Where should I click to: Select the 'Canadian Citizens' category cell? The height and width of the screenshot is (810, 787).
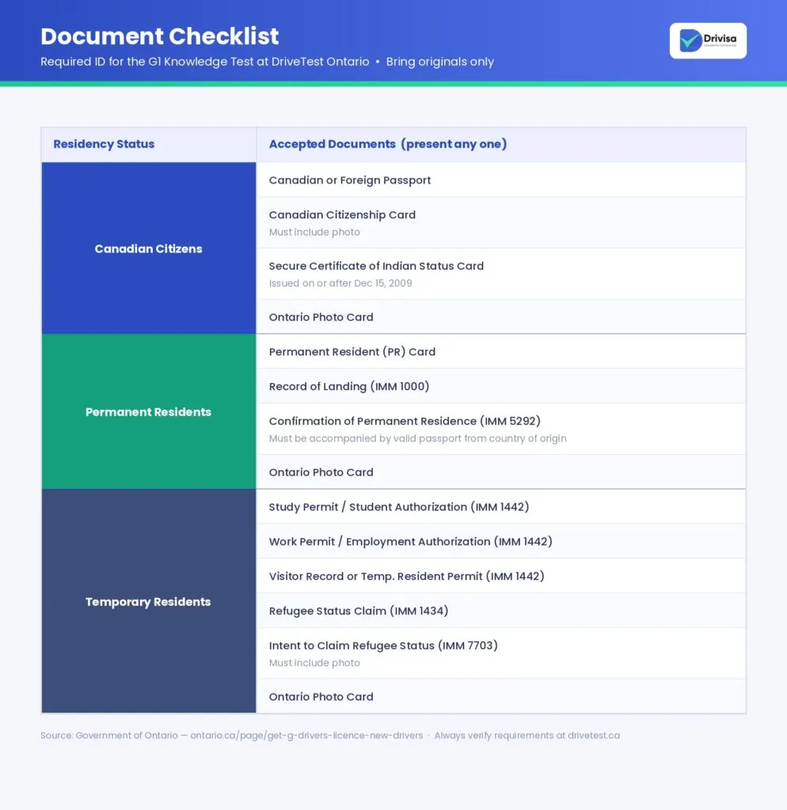pyautogui.click(x=148, y=248)
